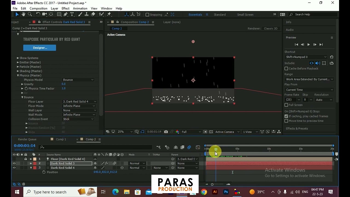Select the Pen tool

point(66,15)
